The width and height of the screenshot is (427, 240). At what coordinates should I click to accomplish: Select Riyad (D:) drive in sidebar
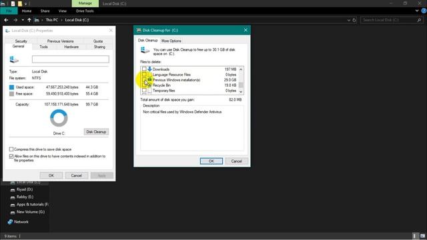[x=25, y=189]
